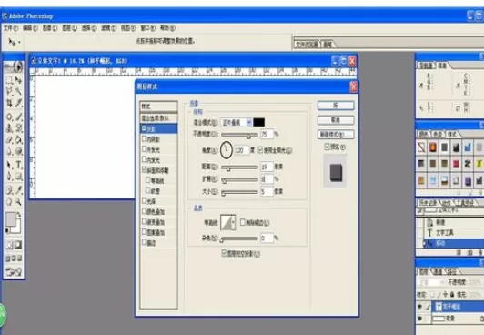
Task: Enable the 描边 (Stroke) checkbox
Action: (x=144, y=242)
